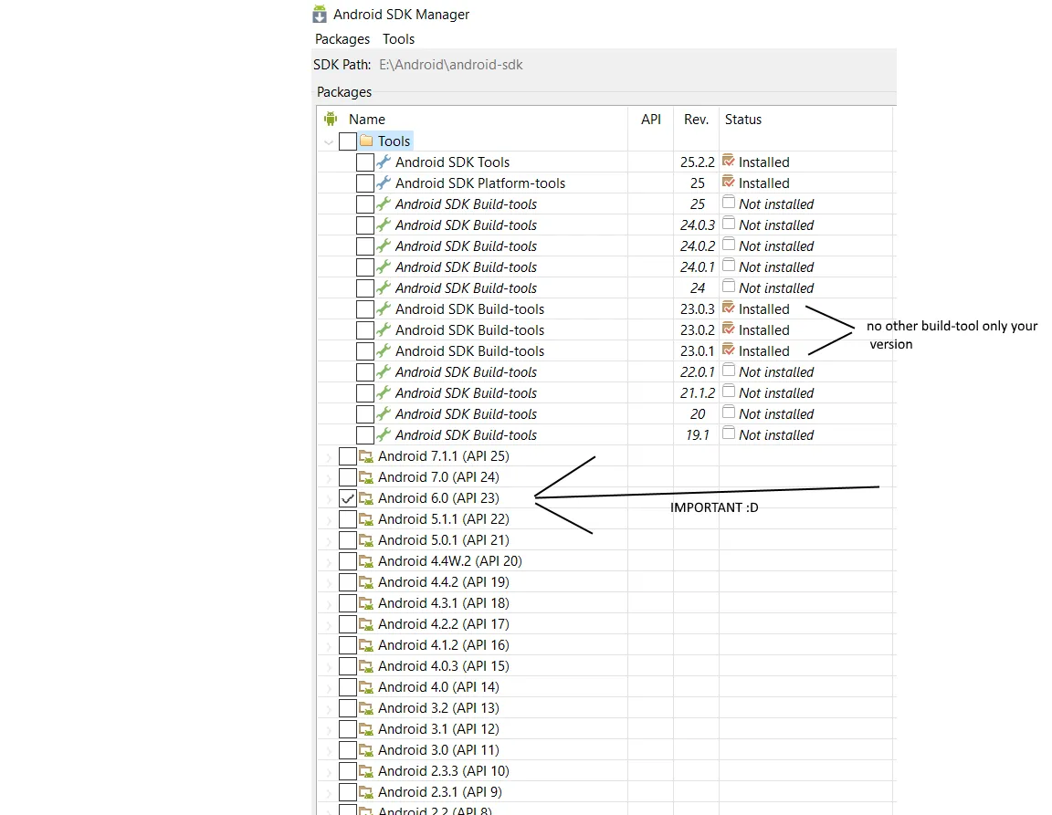Image resolution: width=1052 pixels, height=815 pixels.
Task: Click the Build-tools 24.0.1 wrench icon
Action: (384, 266)
